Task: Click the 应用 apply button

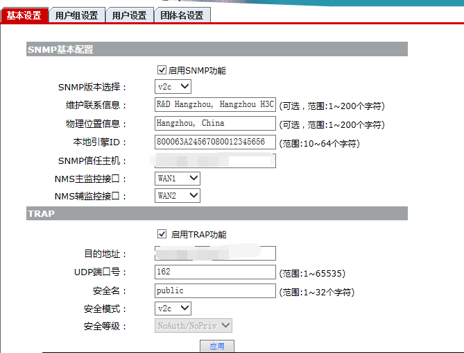Action: point(217,346)
